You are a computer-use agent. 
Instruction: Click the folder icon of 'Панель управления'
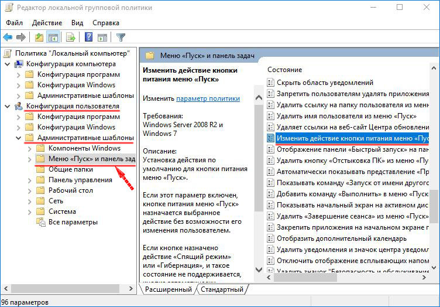pyautogui.click(x=41, y=180)
